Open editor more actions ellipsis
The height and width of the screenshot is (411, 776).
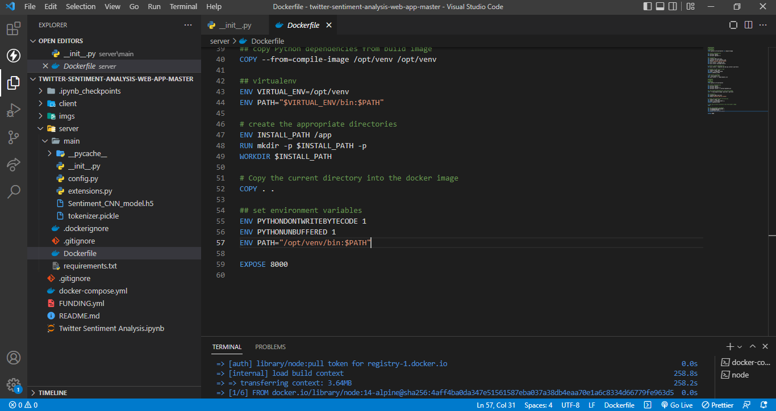(x=763, y=25)
